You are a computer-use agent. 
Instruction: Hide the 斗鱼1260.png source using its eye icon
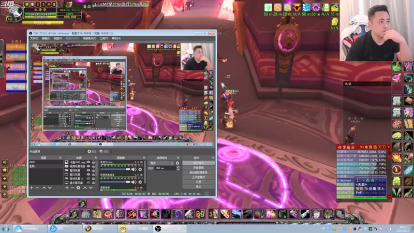click(88, 162)
